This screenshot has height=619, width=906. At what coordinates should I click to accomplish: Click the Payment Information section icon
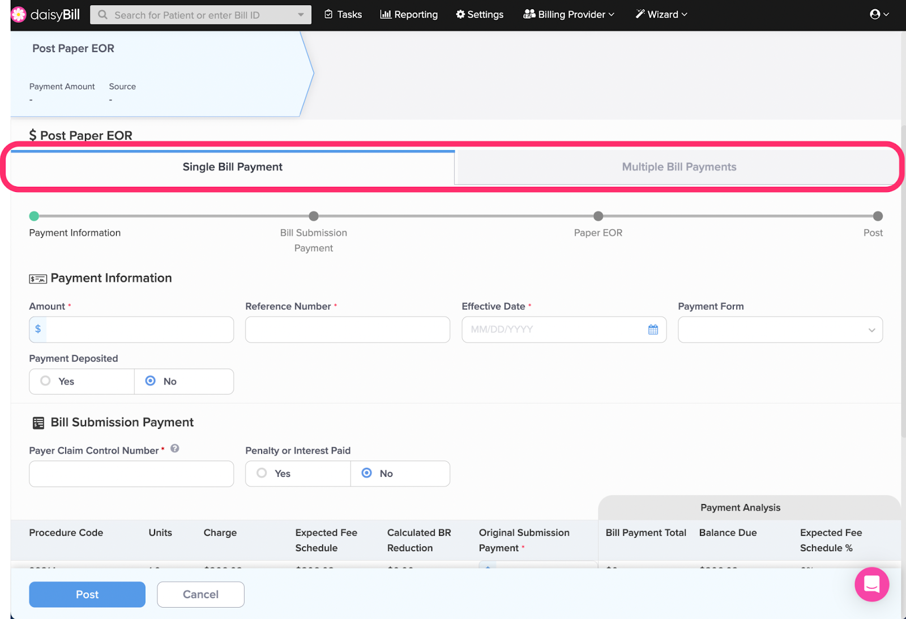(38, 279)
